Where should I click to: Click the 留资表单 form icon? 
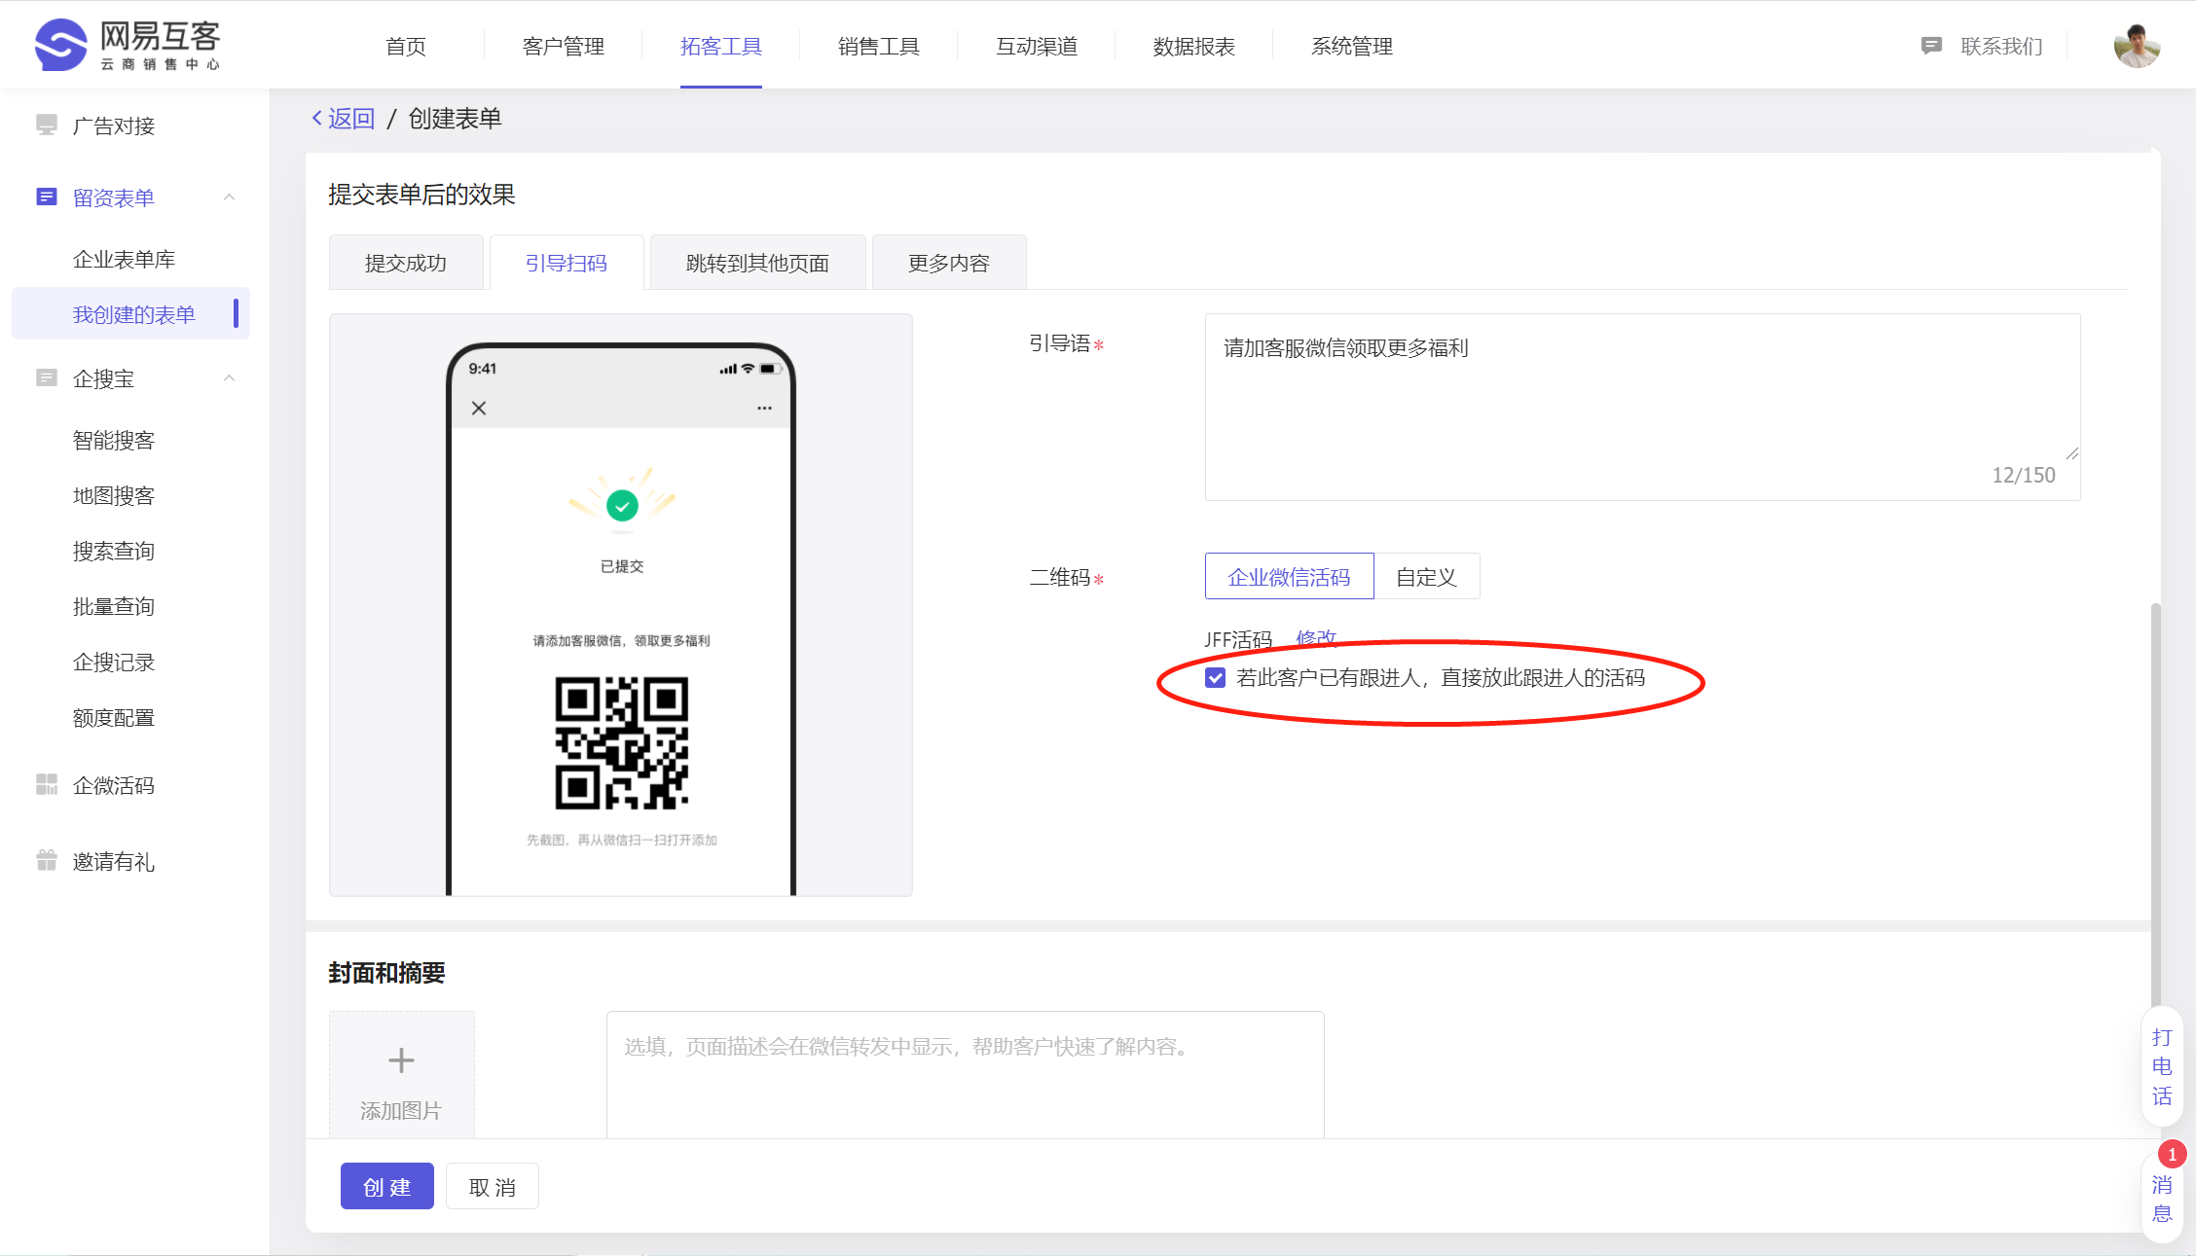point(47,197)
